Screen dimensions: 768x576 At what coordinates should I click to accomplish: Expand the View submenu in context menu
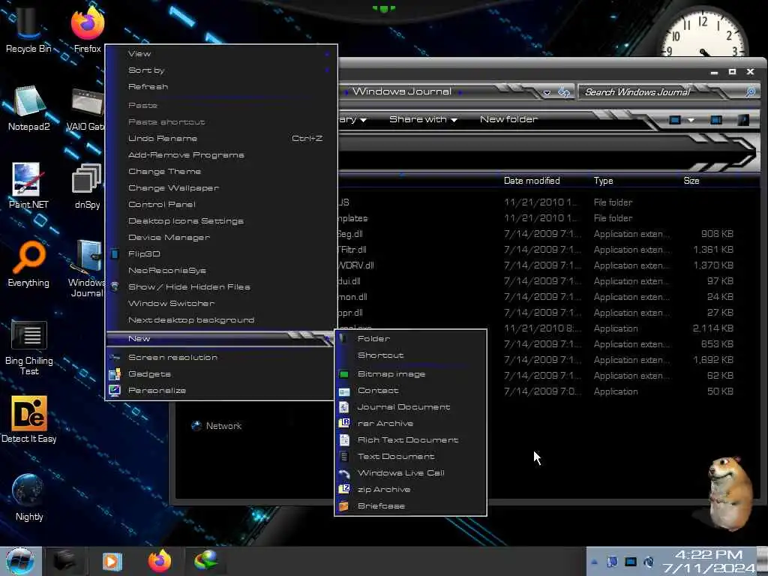(221, 54)
